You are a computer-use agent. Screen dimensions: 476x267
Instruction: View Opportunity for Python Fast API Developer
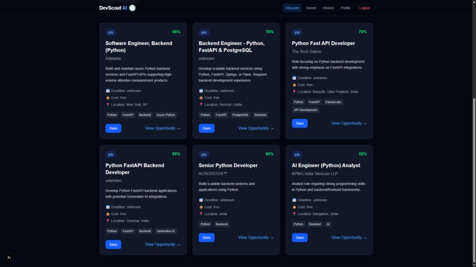(349, 123)
